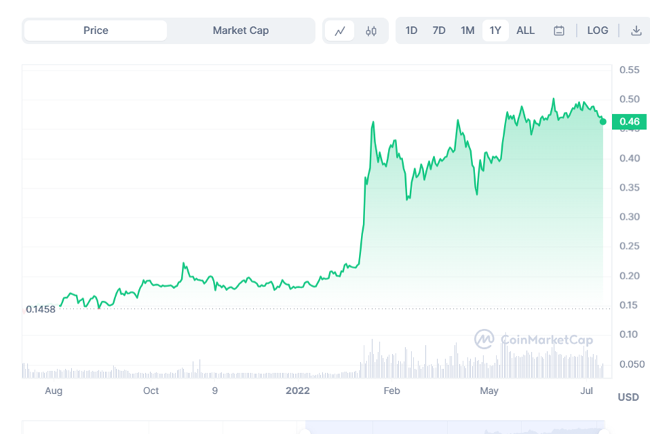Switch to candlestick chart icon
This screenshot has height=434, width=650.
click(x=371, y=30)
